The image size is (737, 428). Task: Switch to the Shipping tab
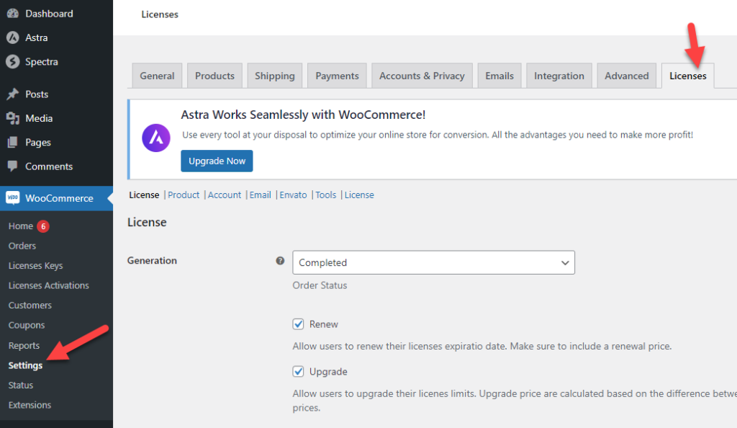click(x=274, y=76)
